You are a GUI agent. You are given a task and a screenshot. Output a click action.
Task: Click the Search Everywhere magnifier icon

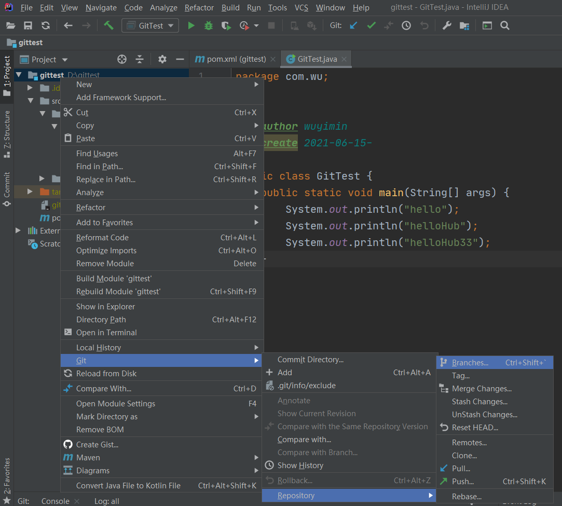click(x=505, y=25)
